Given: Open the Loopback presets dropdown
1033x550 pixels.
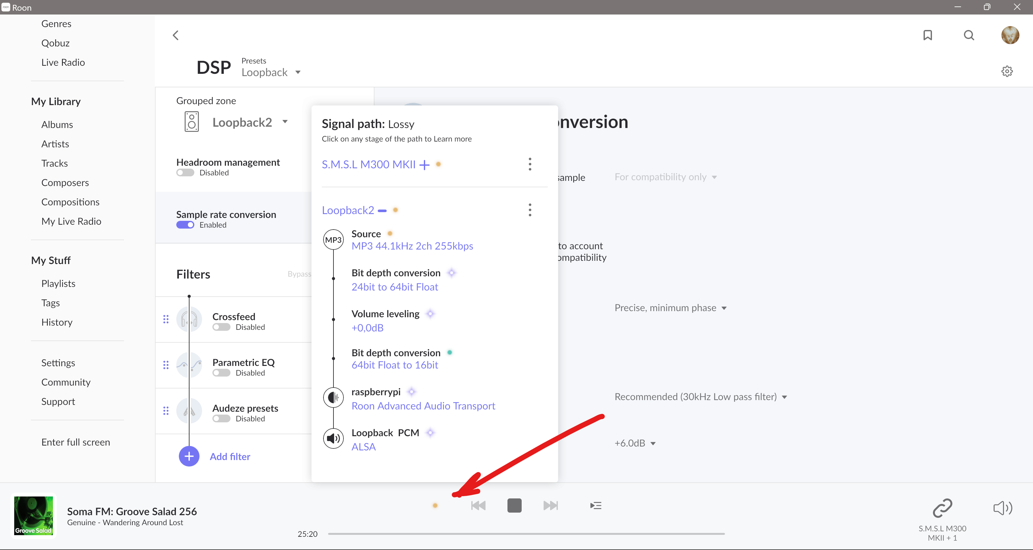Looking at the screenshot, I should pos(271,73).
